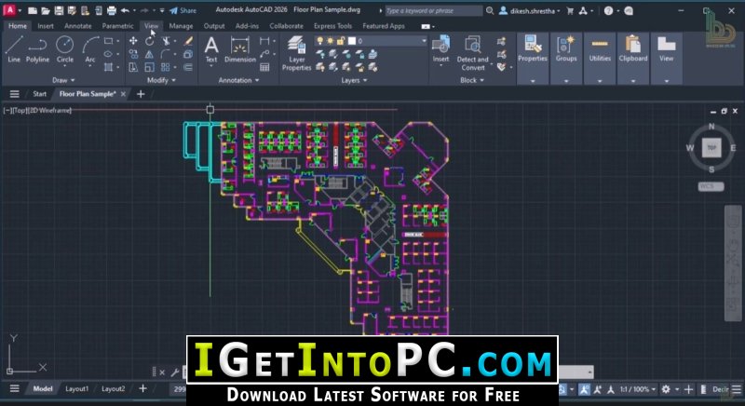Expand the Draw panel

(63, 80)
